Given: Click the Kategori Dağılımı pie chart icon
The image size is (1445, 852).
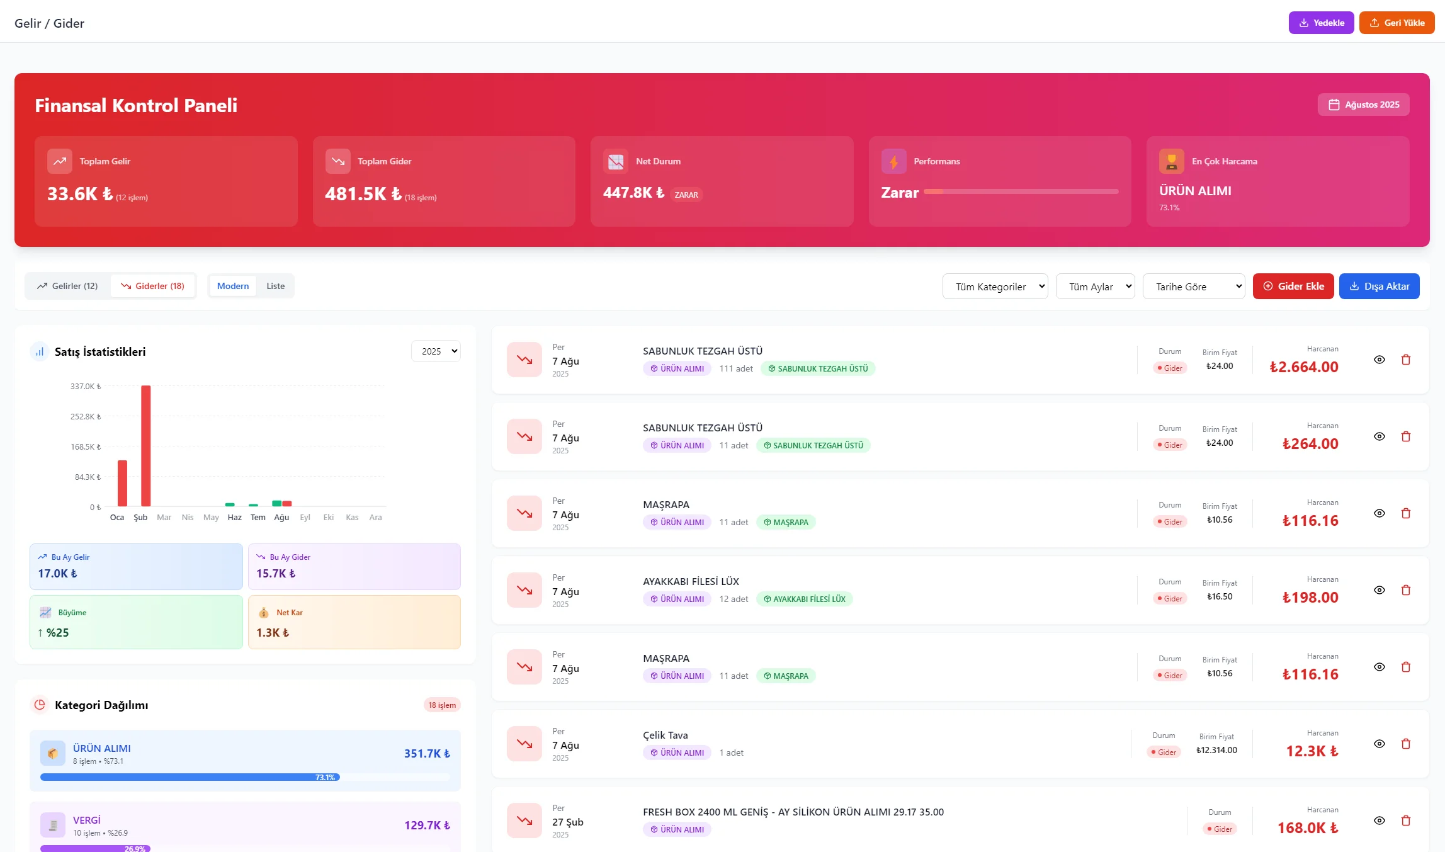Looking at the screenshot, I should point(40,705).
